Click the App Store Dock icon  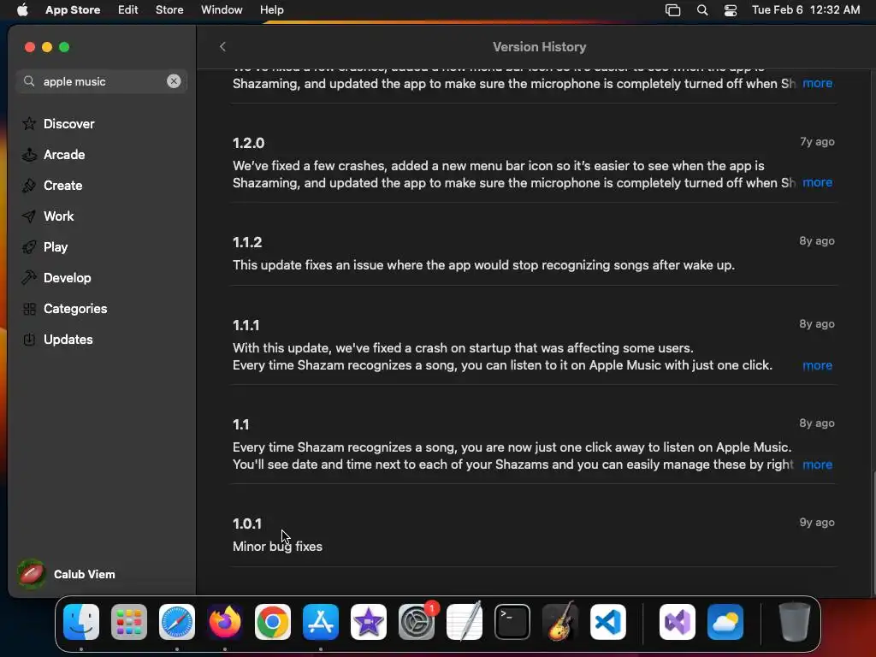coord(321,622)
